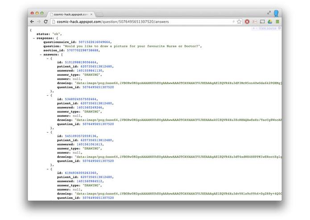Click the id value 5451093572059136
Viewport: 310px width, 220px height.
81,136
